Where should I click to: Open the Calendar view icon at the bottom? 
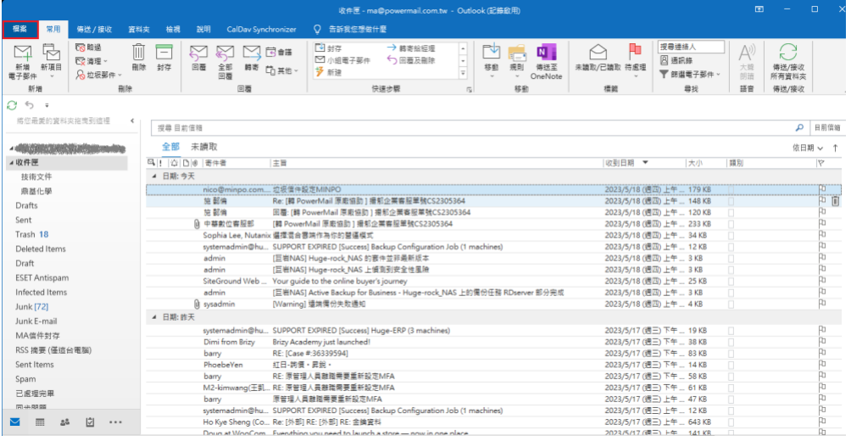tap(40, 422)
